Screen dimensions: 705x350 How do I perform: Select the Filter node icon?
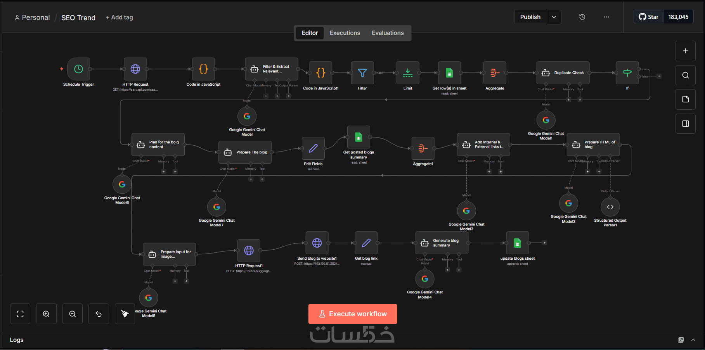362,73
